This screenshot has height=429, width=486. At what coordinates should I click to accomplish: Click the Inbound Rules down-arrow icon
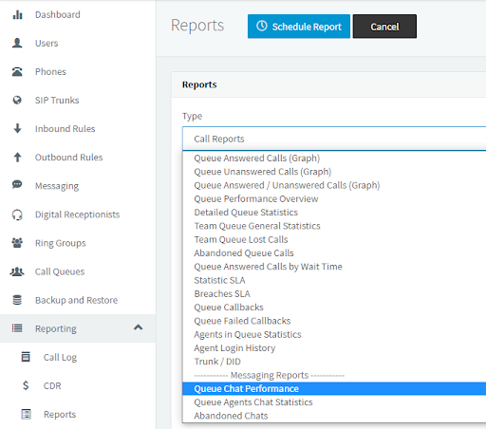18,129
